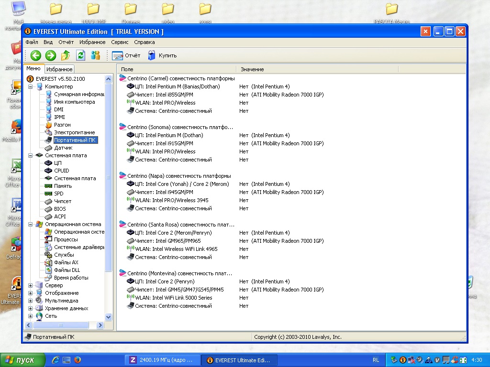
Task: Click the users toolbar icon
Action: [95, 55]
